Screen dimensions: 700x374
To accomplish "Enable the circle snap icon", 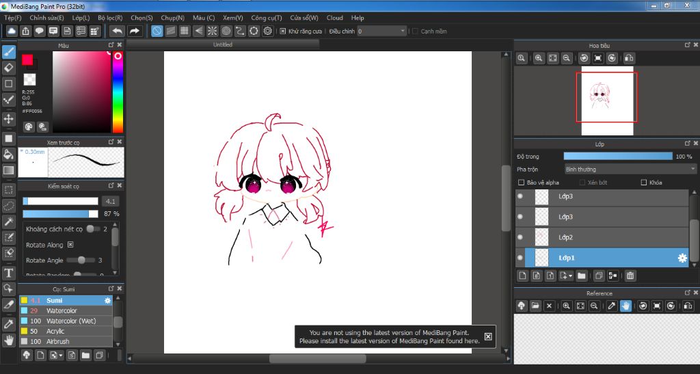I will [x=226, y=31].
